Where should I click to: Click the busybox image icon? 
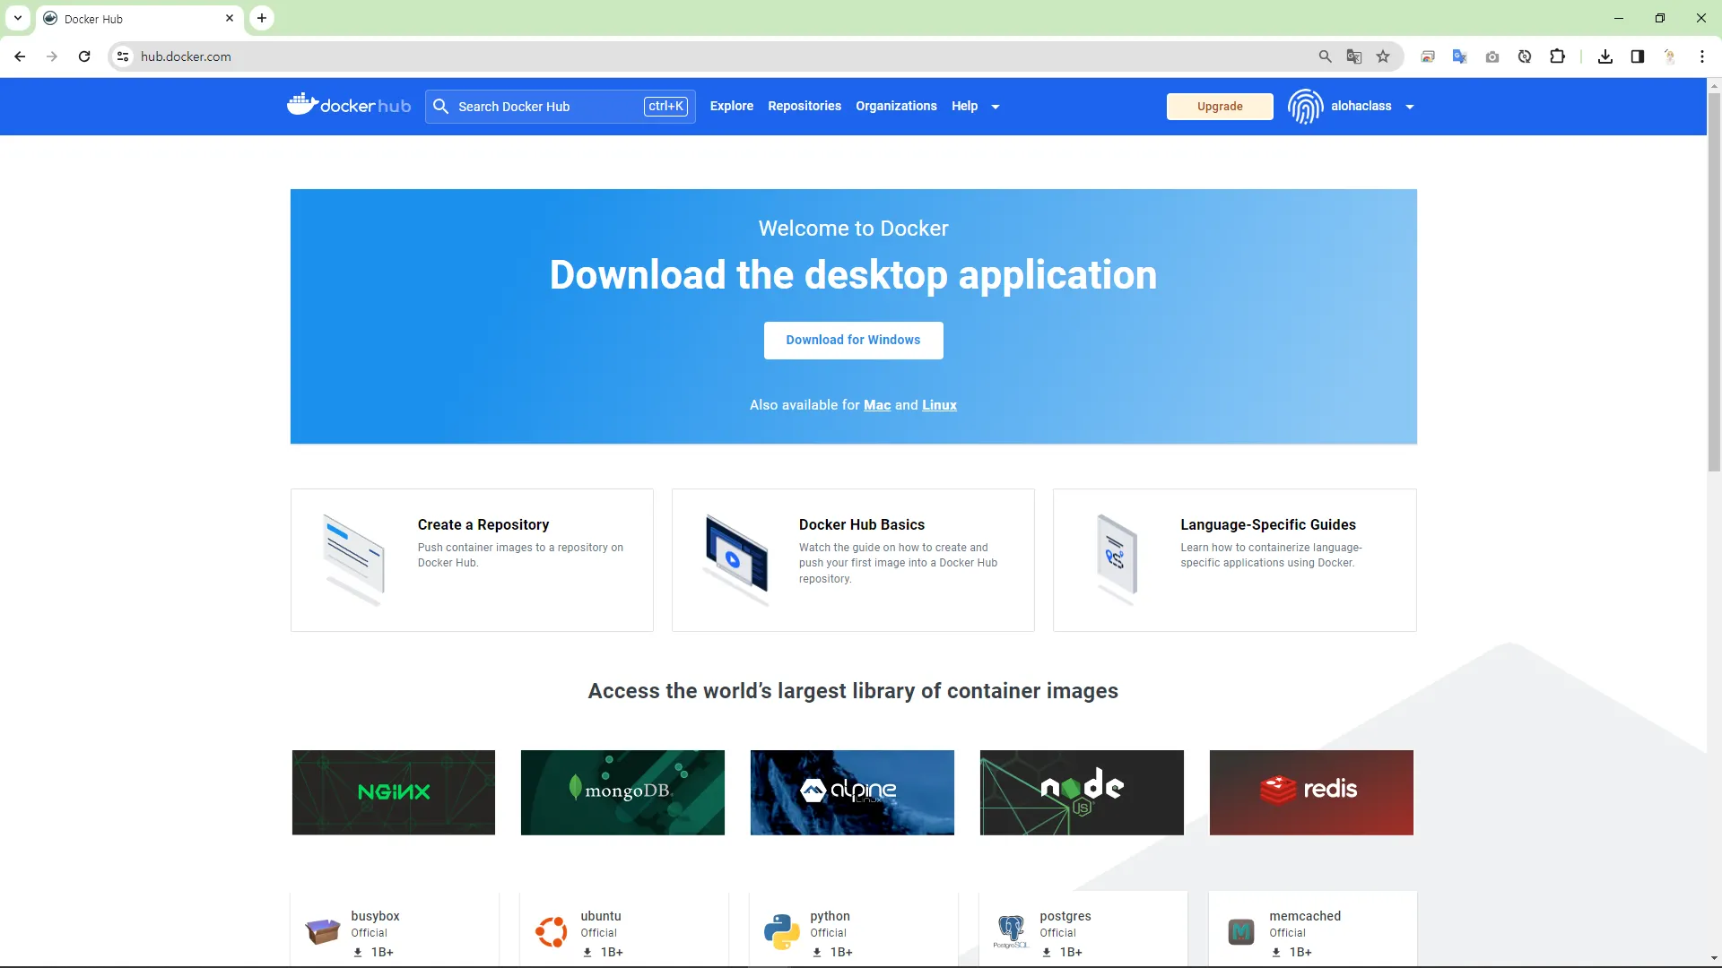322,931
